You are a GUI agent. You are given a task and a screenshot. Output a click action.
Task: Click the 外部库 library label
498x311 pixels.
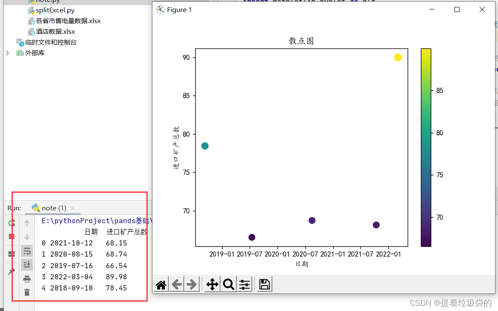pos(35,53)
